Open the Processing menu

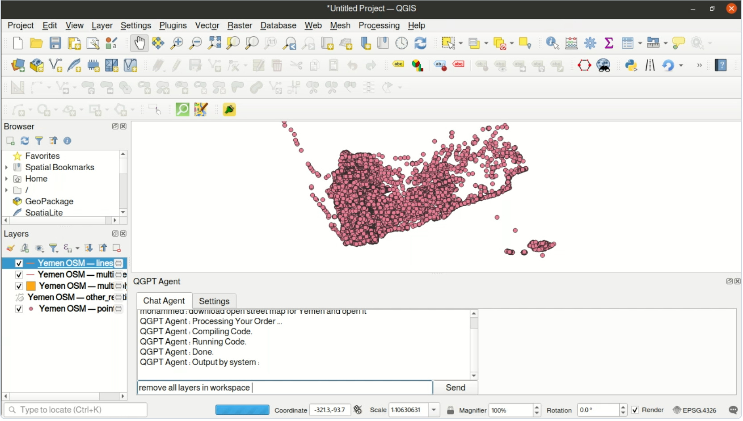point(379,25)
